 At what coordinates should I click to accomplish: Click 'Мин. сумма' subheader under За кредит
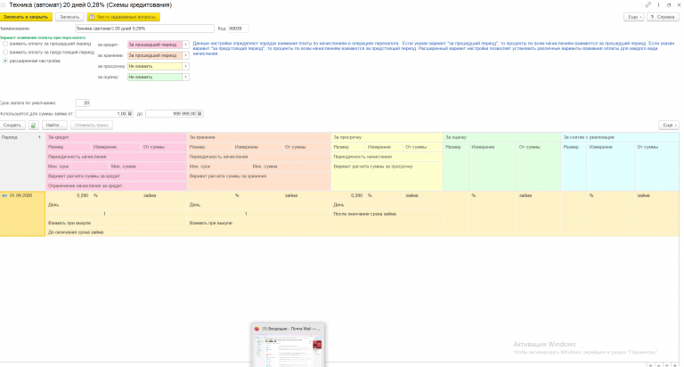coord(148,167)
